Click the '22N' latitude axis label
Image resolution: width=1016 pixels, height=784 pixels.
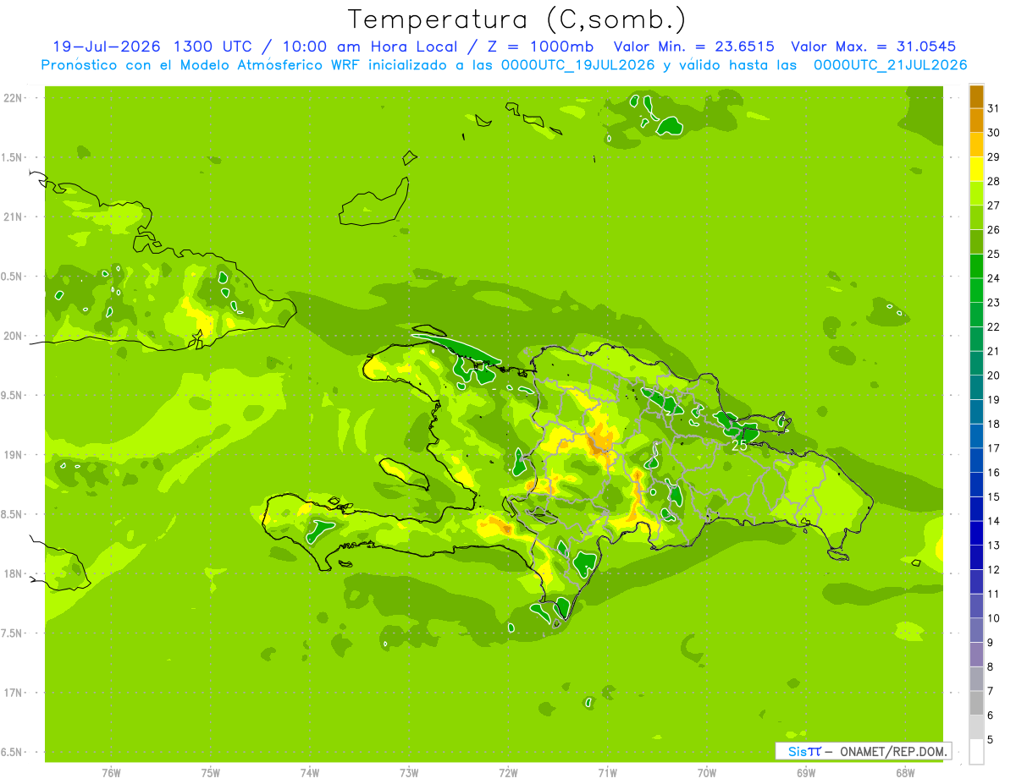click(x=14, y=97)
